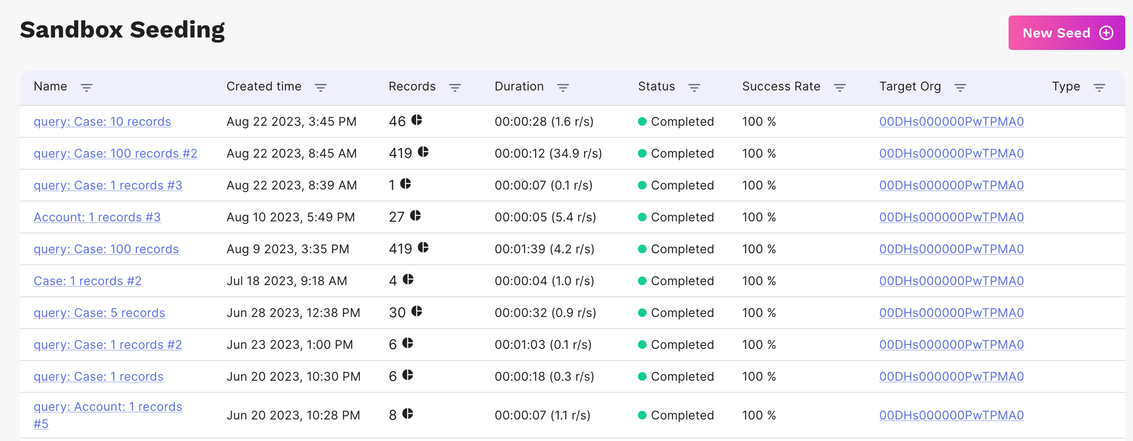Click '100 %' success rate in Jun 28 row
Viewport: 1133px width, 441px height.
(x=758, y=313)
